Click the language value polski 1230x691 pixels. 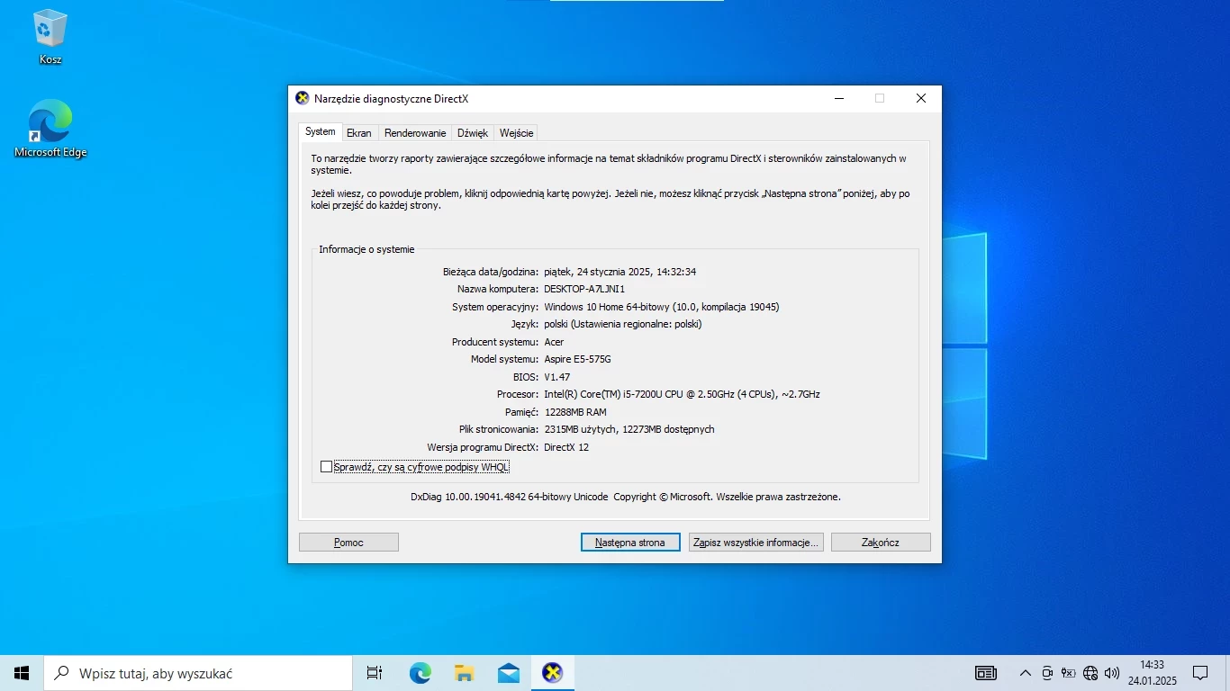(x=623, y=324)
